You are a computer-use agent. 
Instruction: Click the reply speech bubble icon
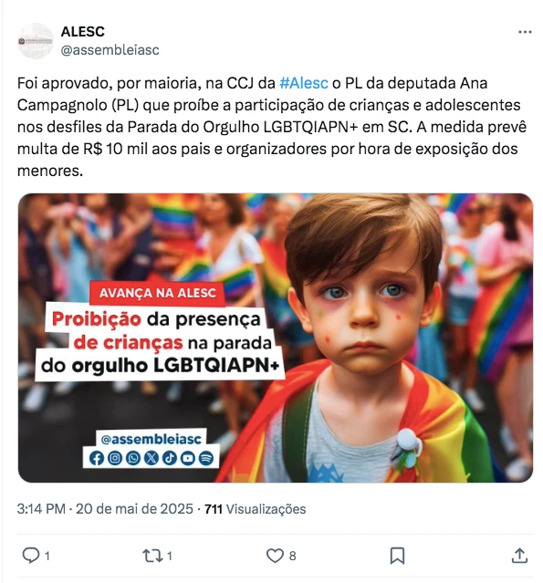[30, 556]
